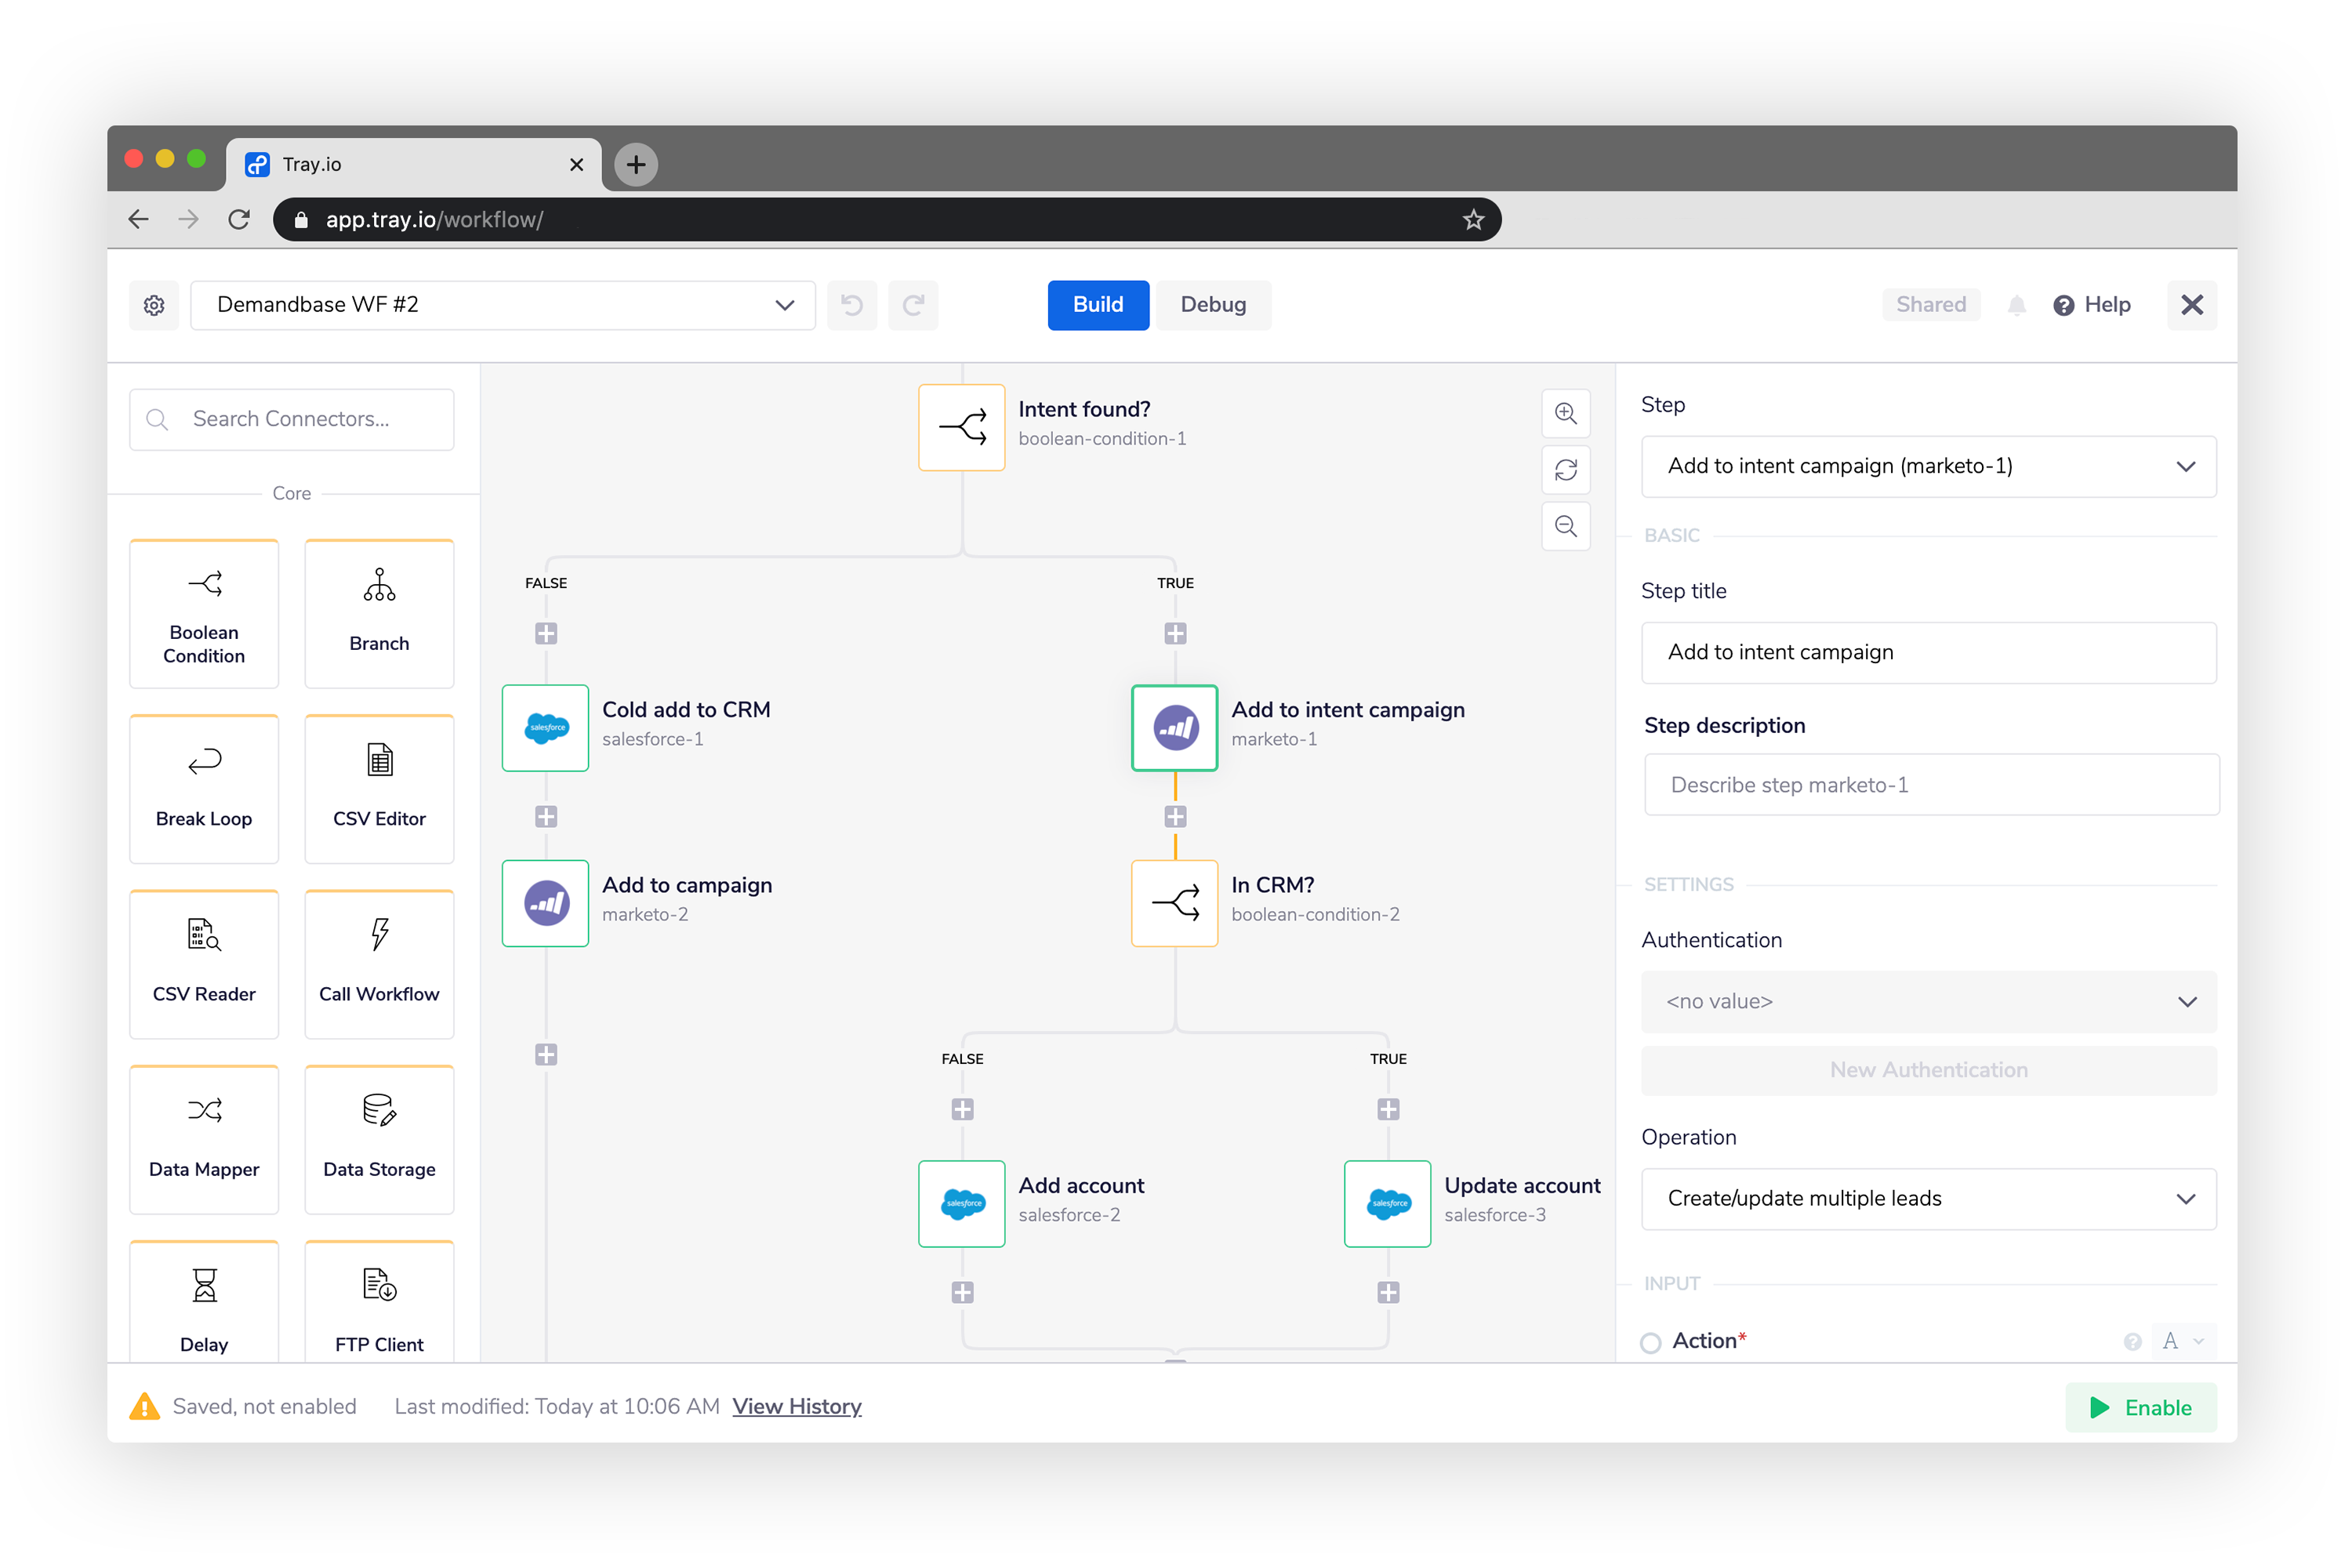Click the Search Connectors input field
2352x1568 pixels.
point(292,419)
